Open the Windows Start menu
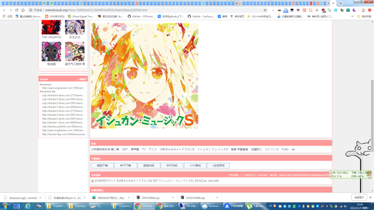This screenshot has height=210, width=374. pos(5,206)
